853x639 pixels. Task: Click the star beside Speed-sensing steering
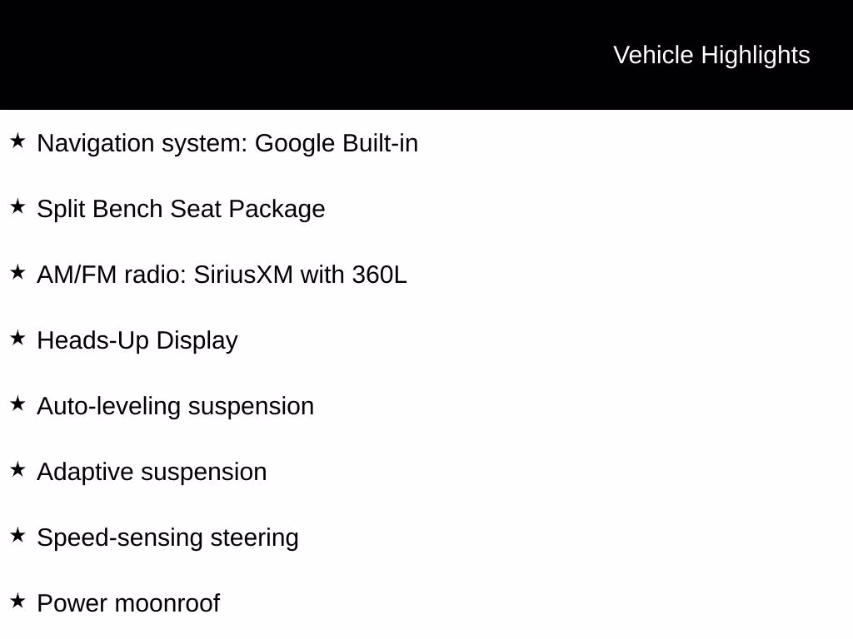[x=17, y=536]
